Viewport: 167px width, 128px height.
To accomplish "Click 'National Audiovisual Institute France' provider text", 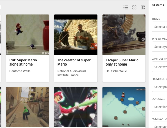I will tap(71, 73).
